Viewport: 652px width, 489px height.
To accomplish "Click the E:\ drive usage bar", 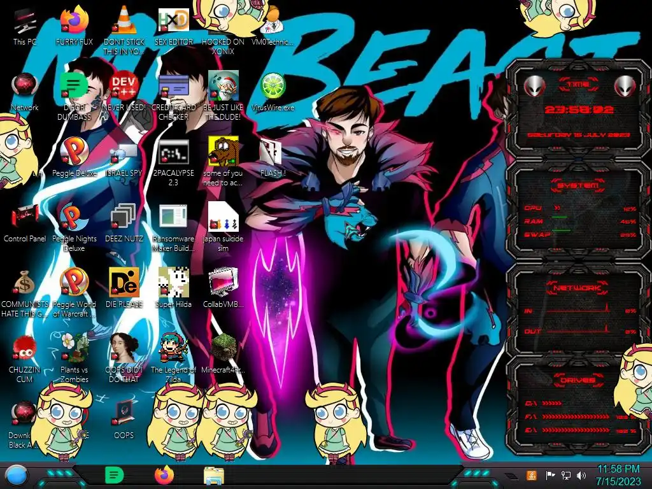I will tap(576, 430).
